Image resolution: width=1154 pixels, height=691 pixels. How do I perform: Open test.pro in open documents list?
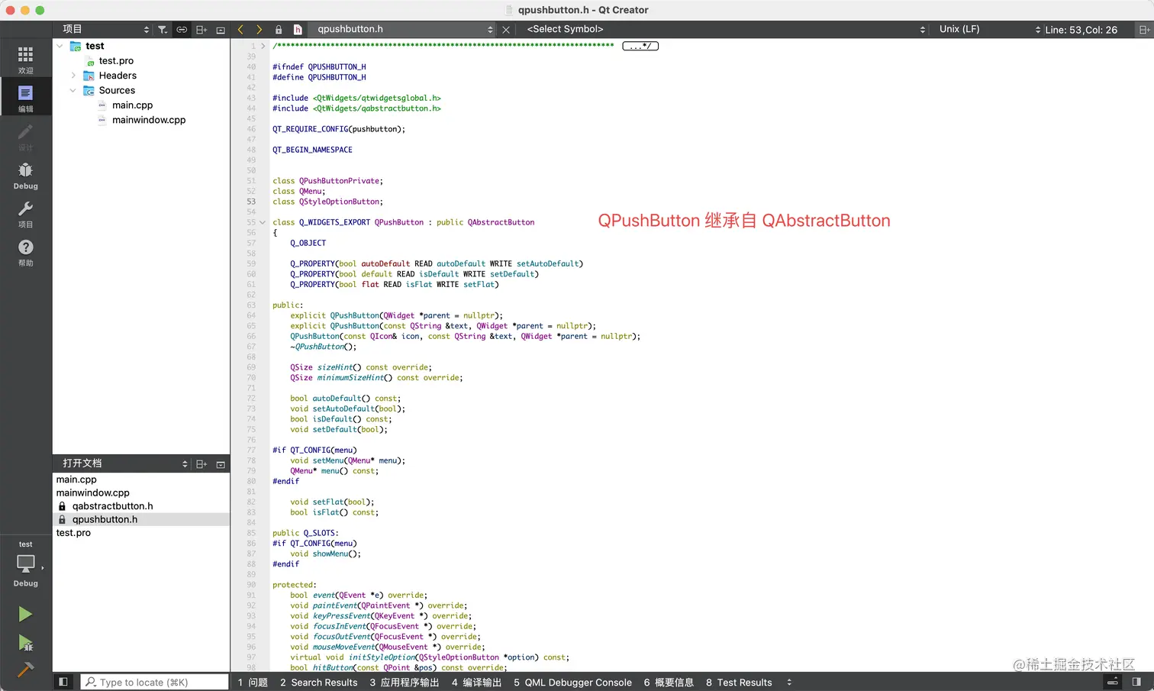tap(141, 533)
